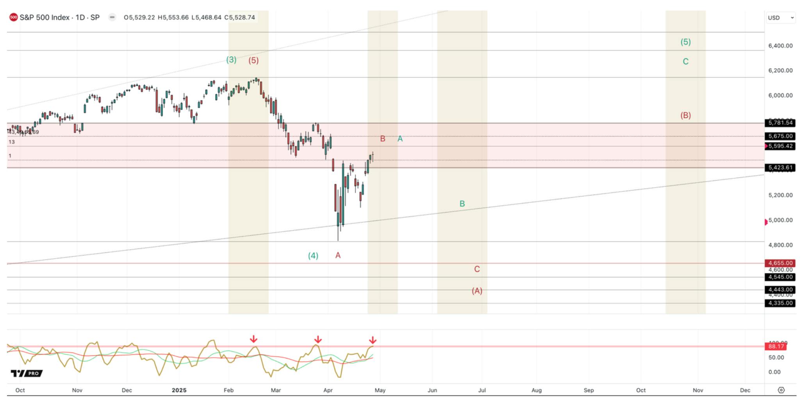Click the 5,423.61 price level tag
Viewport: 803px width, 401px height.
[x=780, y=168]
